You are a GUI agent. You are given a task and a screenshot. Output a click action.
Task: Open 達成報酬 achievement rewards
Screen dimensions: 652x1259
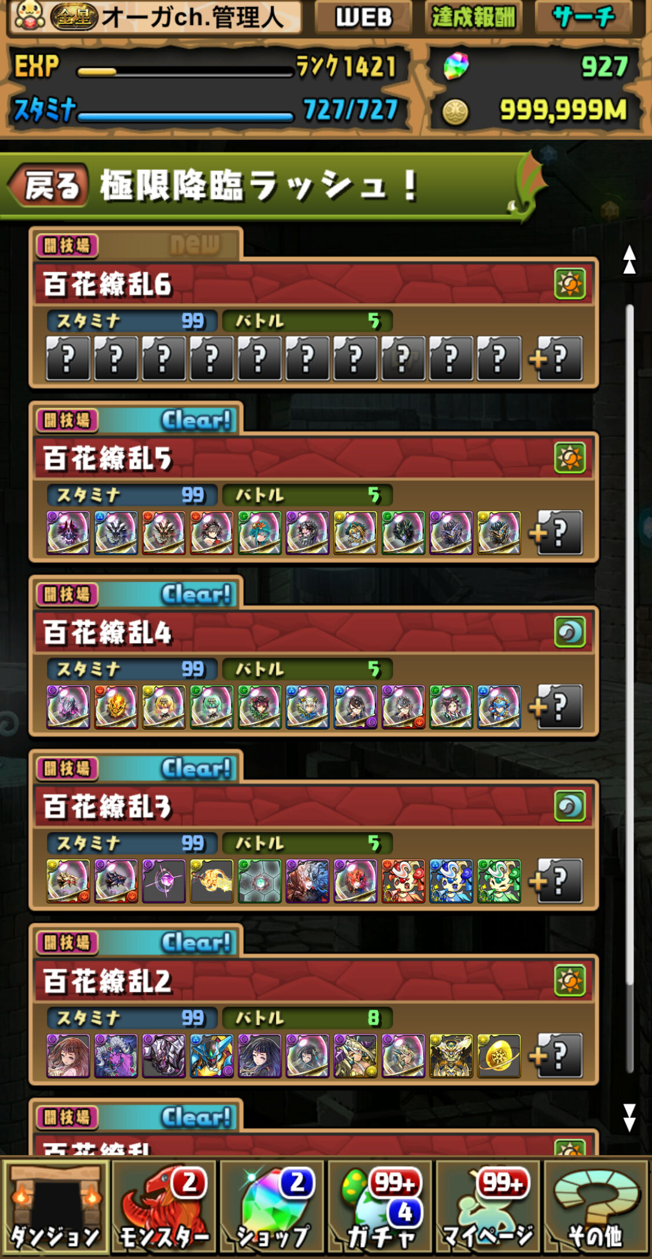point(473,17)
